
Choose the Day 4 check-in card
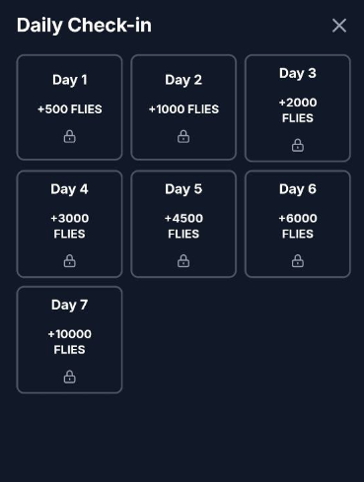pyautogui.click(x=69, y=224)
